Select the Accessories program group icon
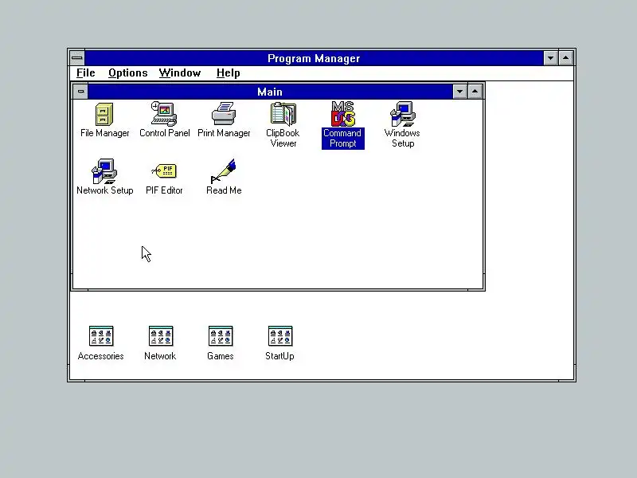Viewport: 637px width, 478px height. click(x=101, y=336)
